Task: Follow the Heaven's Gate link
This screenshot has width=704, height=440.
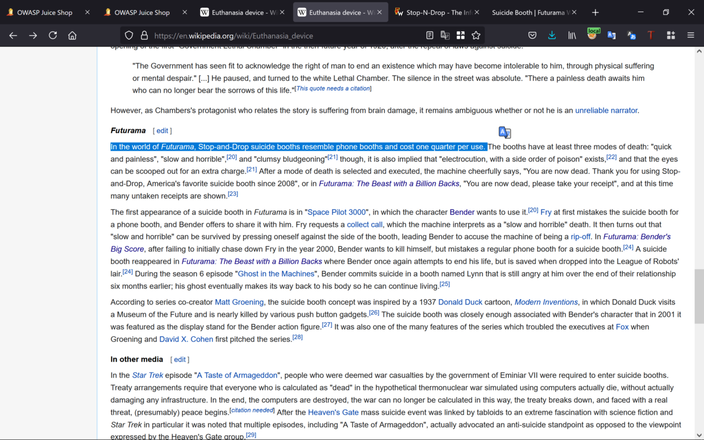Action: pyautogui.click(x=333, y=412)
